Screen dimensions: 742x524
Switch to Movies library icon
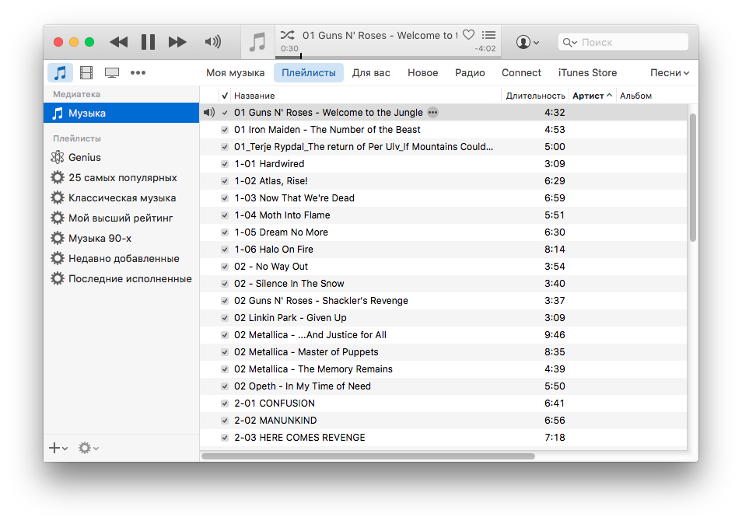point(86,73)
